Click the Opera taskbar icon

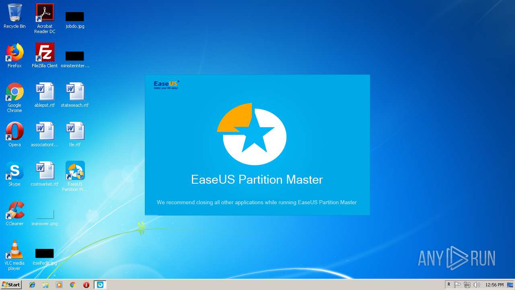click(86, 285)
